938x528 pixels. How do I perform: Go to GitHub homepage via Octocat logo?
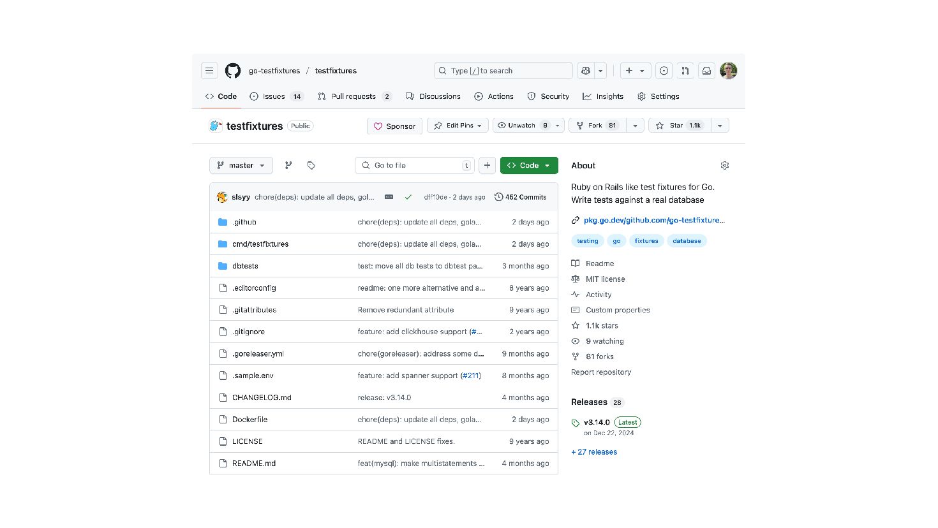(x=233, y=71)
